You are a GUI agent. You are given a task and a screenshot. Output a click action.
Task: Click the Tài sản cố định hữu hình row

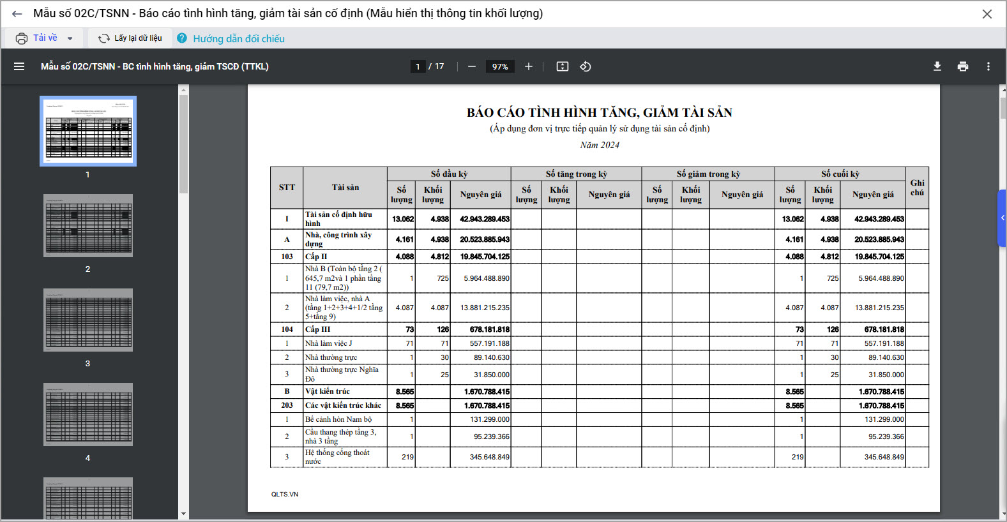click(x=600, y=219)
